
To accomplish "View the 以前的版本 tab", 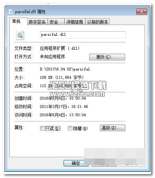I will coord(98,22).
